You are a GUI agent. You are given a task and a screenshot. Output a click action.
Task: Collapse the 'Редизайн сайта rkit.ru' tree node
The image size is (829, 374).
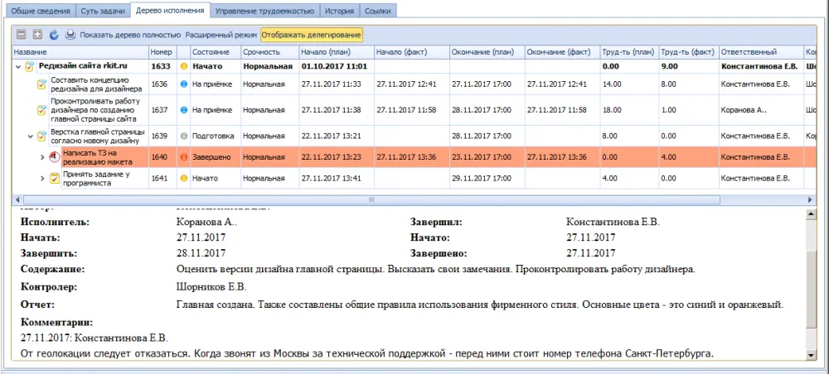coord(18,66)
